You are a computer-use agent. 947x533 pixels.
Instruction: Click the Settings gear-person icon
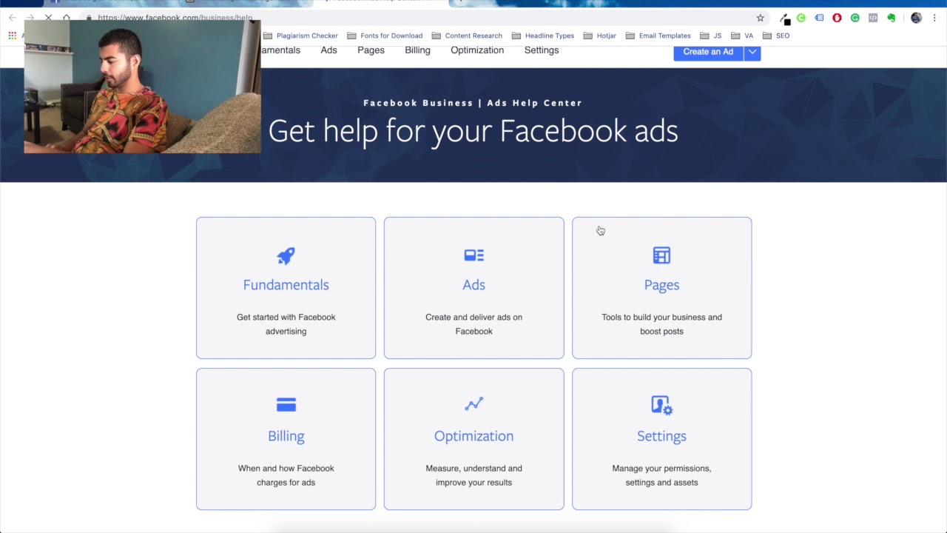pos(661,405)
